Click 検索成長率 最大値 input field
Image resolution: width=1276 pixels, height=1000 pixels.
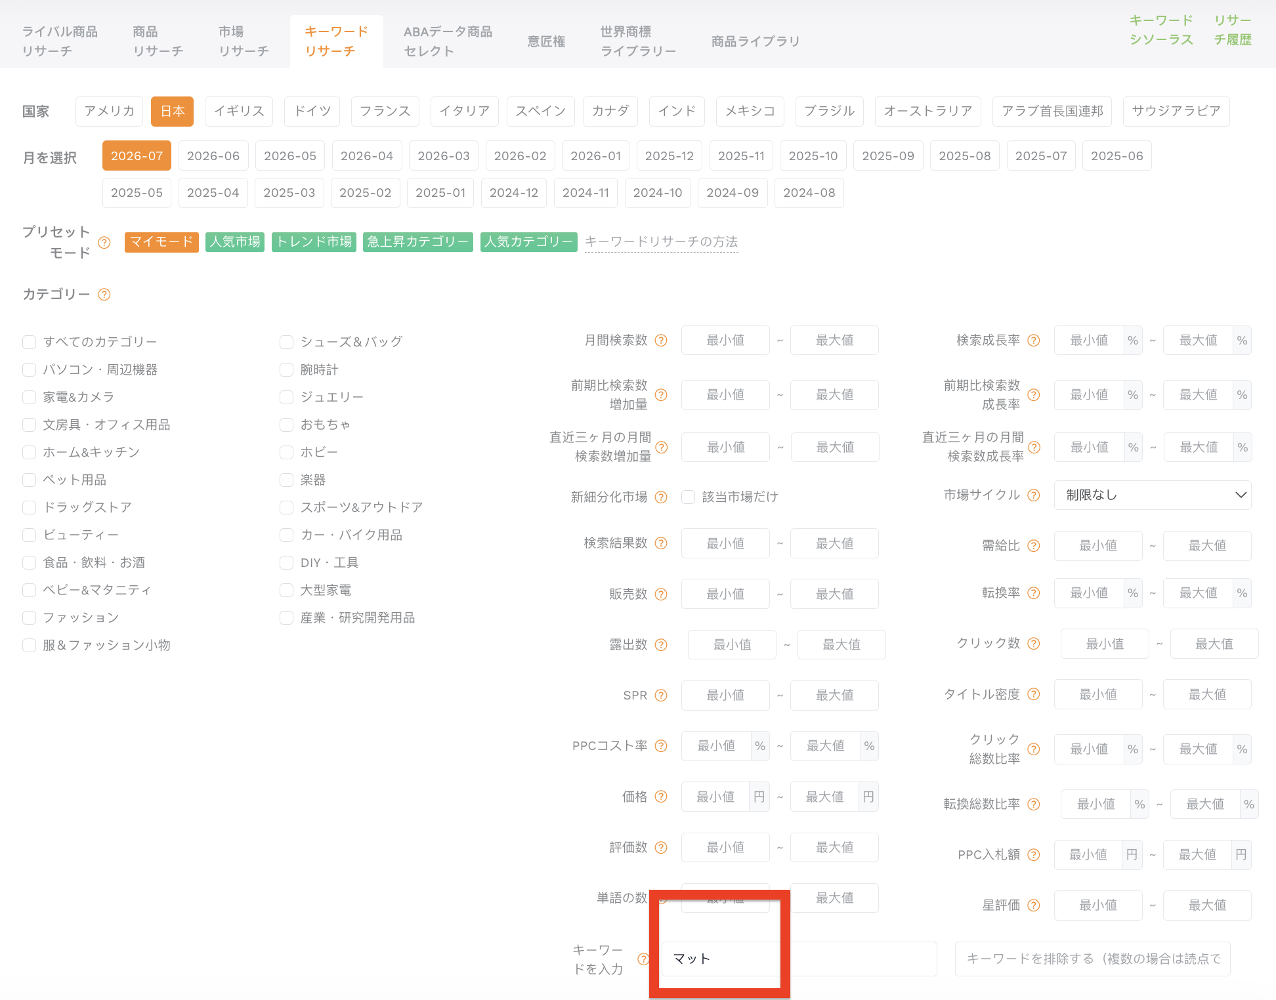click(x=1198, y=341)
